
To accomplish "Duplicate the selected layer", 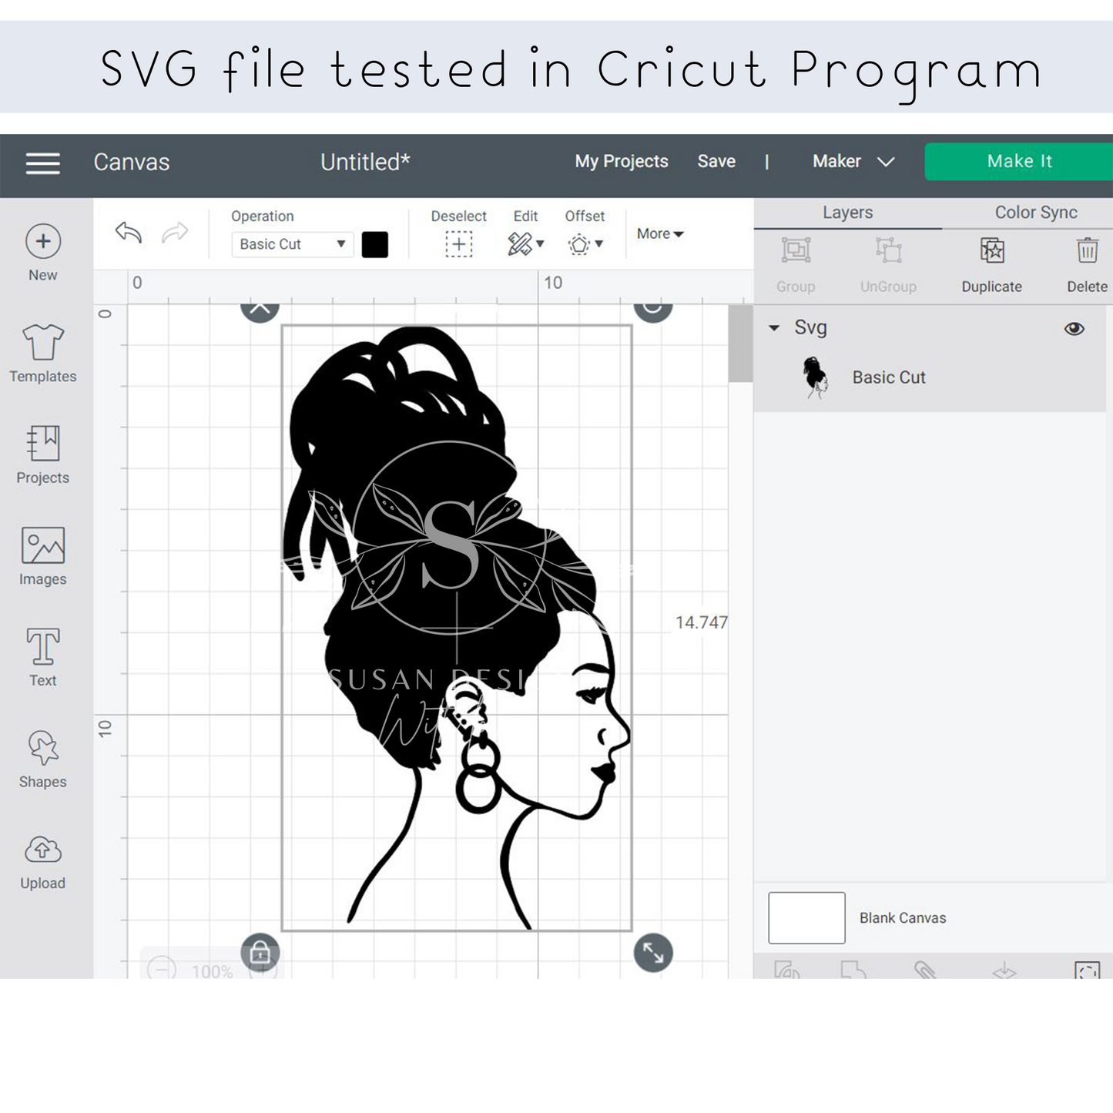I will [991, 251].
